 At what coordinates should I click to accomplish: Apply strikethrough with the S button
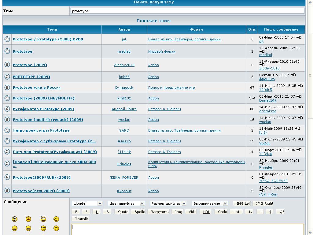(107, 211)
